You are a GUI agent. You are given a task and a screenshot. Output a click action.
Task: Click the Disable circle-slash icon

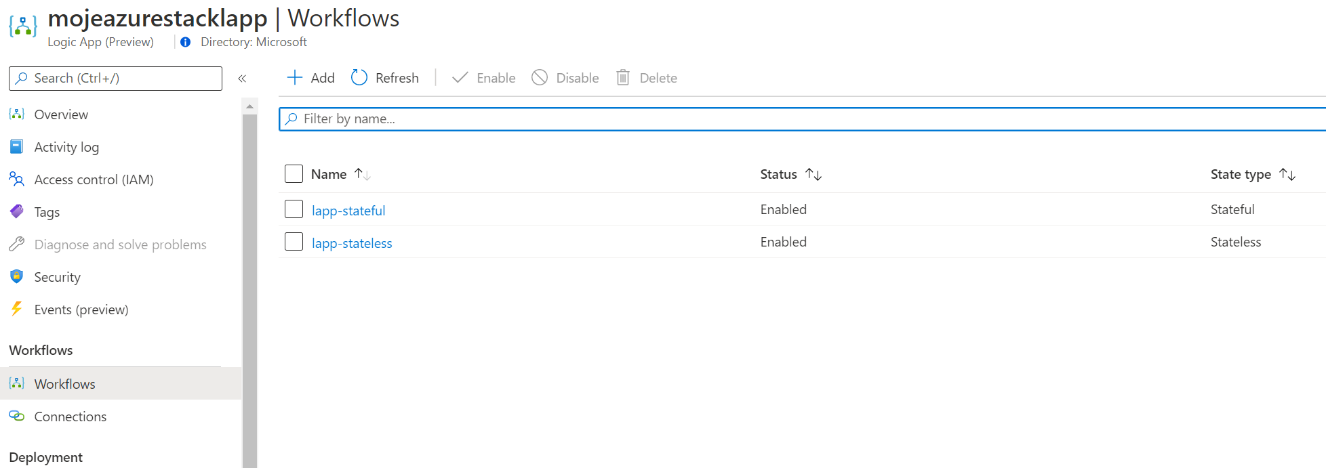coord(540,78)
